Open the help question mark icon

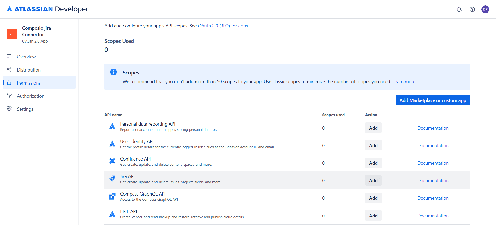point(472,9)
